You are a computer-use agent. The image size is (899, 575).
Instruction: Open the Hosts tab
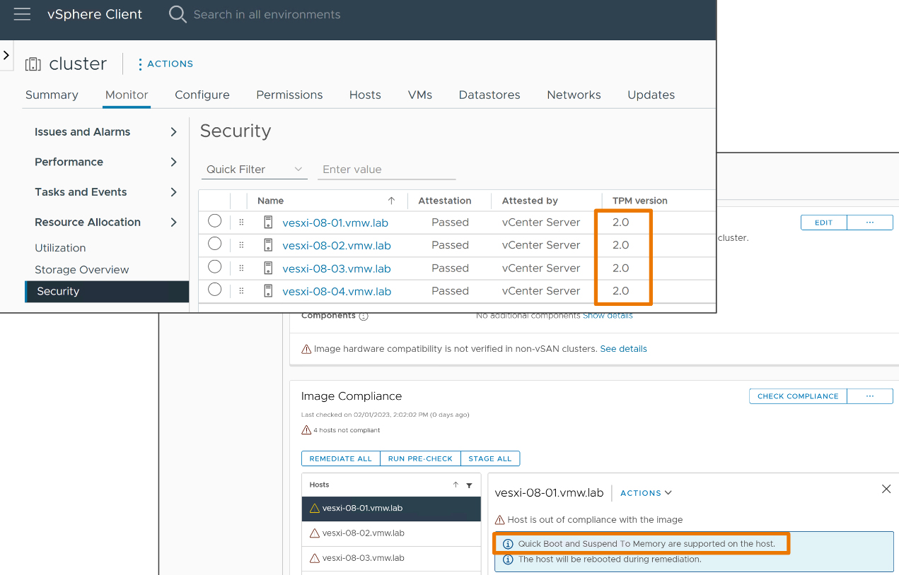click(x=365, y=95)
